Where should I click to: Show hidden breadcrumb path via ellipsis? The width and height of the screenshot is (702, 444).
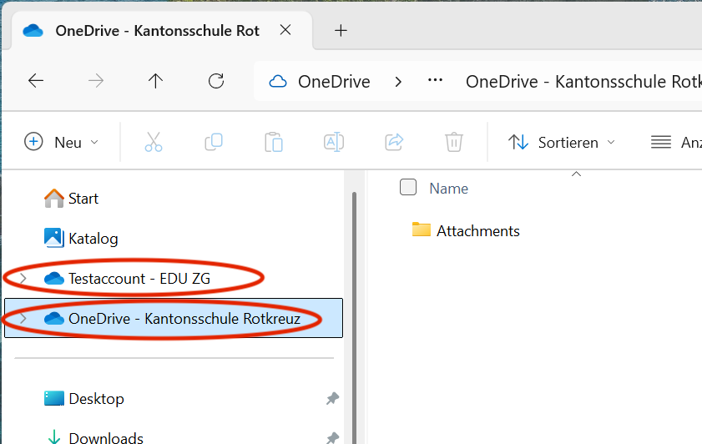click(435, 81)
